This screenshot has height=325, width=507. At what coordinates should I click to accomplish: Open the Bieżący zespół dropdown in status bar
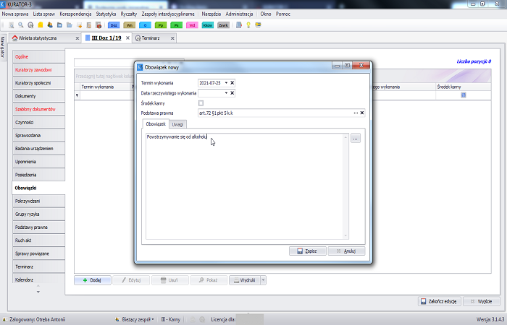pyautogui.click(x=135, y=319)
